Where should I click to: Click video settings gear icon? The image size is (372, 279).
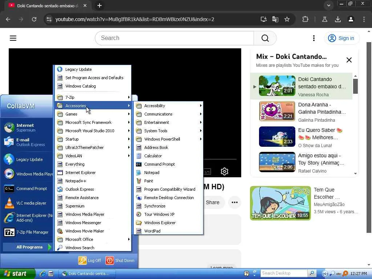(x=225, y=171)
